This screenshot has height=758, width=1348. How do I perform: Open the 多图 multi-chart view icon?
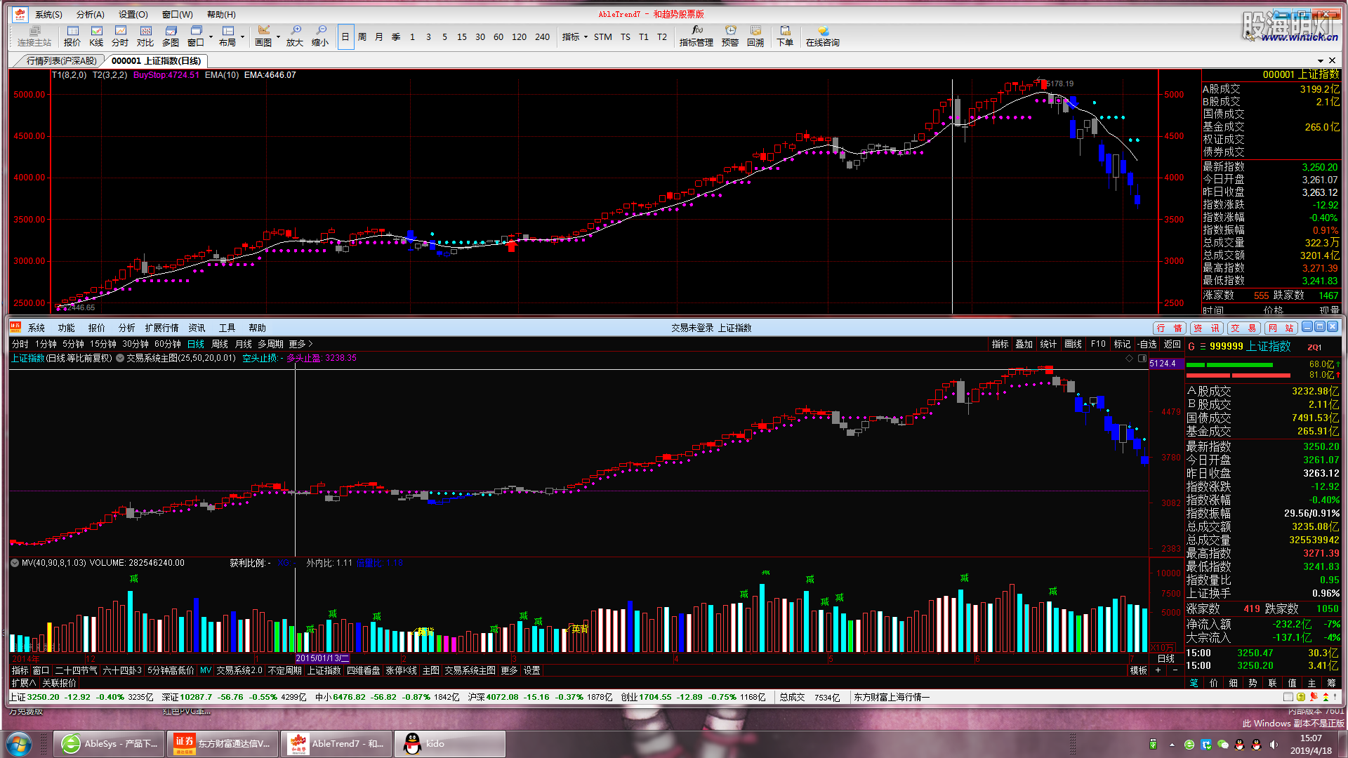tap(171, 36)
